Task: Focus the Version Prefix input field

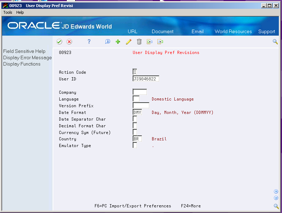Action: (141, 105)
